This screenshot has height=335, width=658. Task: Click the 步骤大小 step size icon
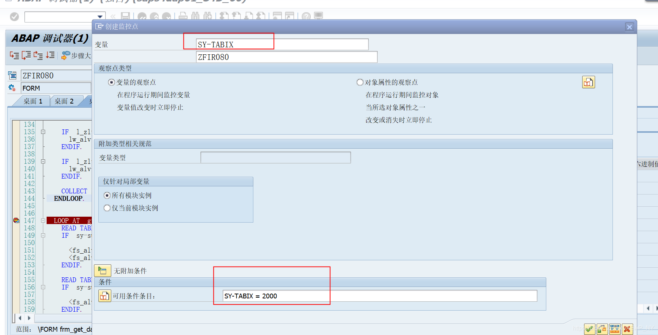(x=66, y=55)
